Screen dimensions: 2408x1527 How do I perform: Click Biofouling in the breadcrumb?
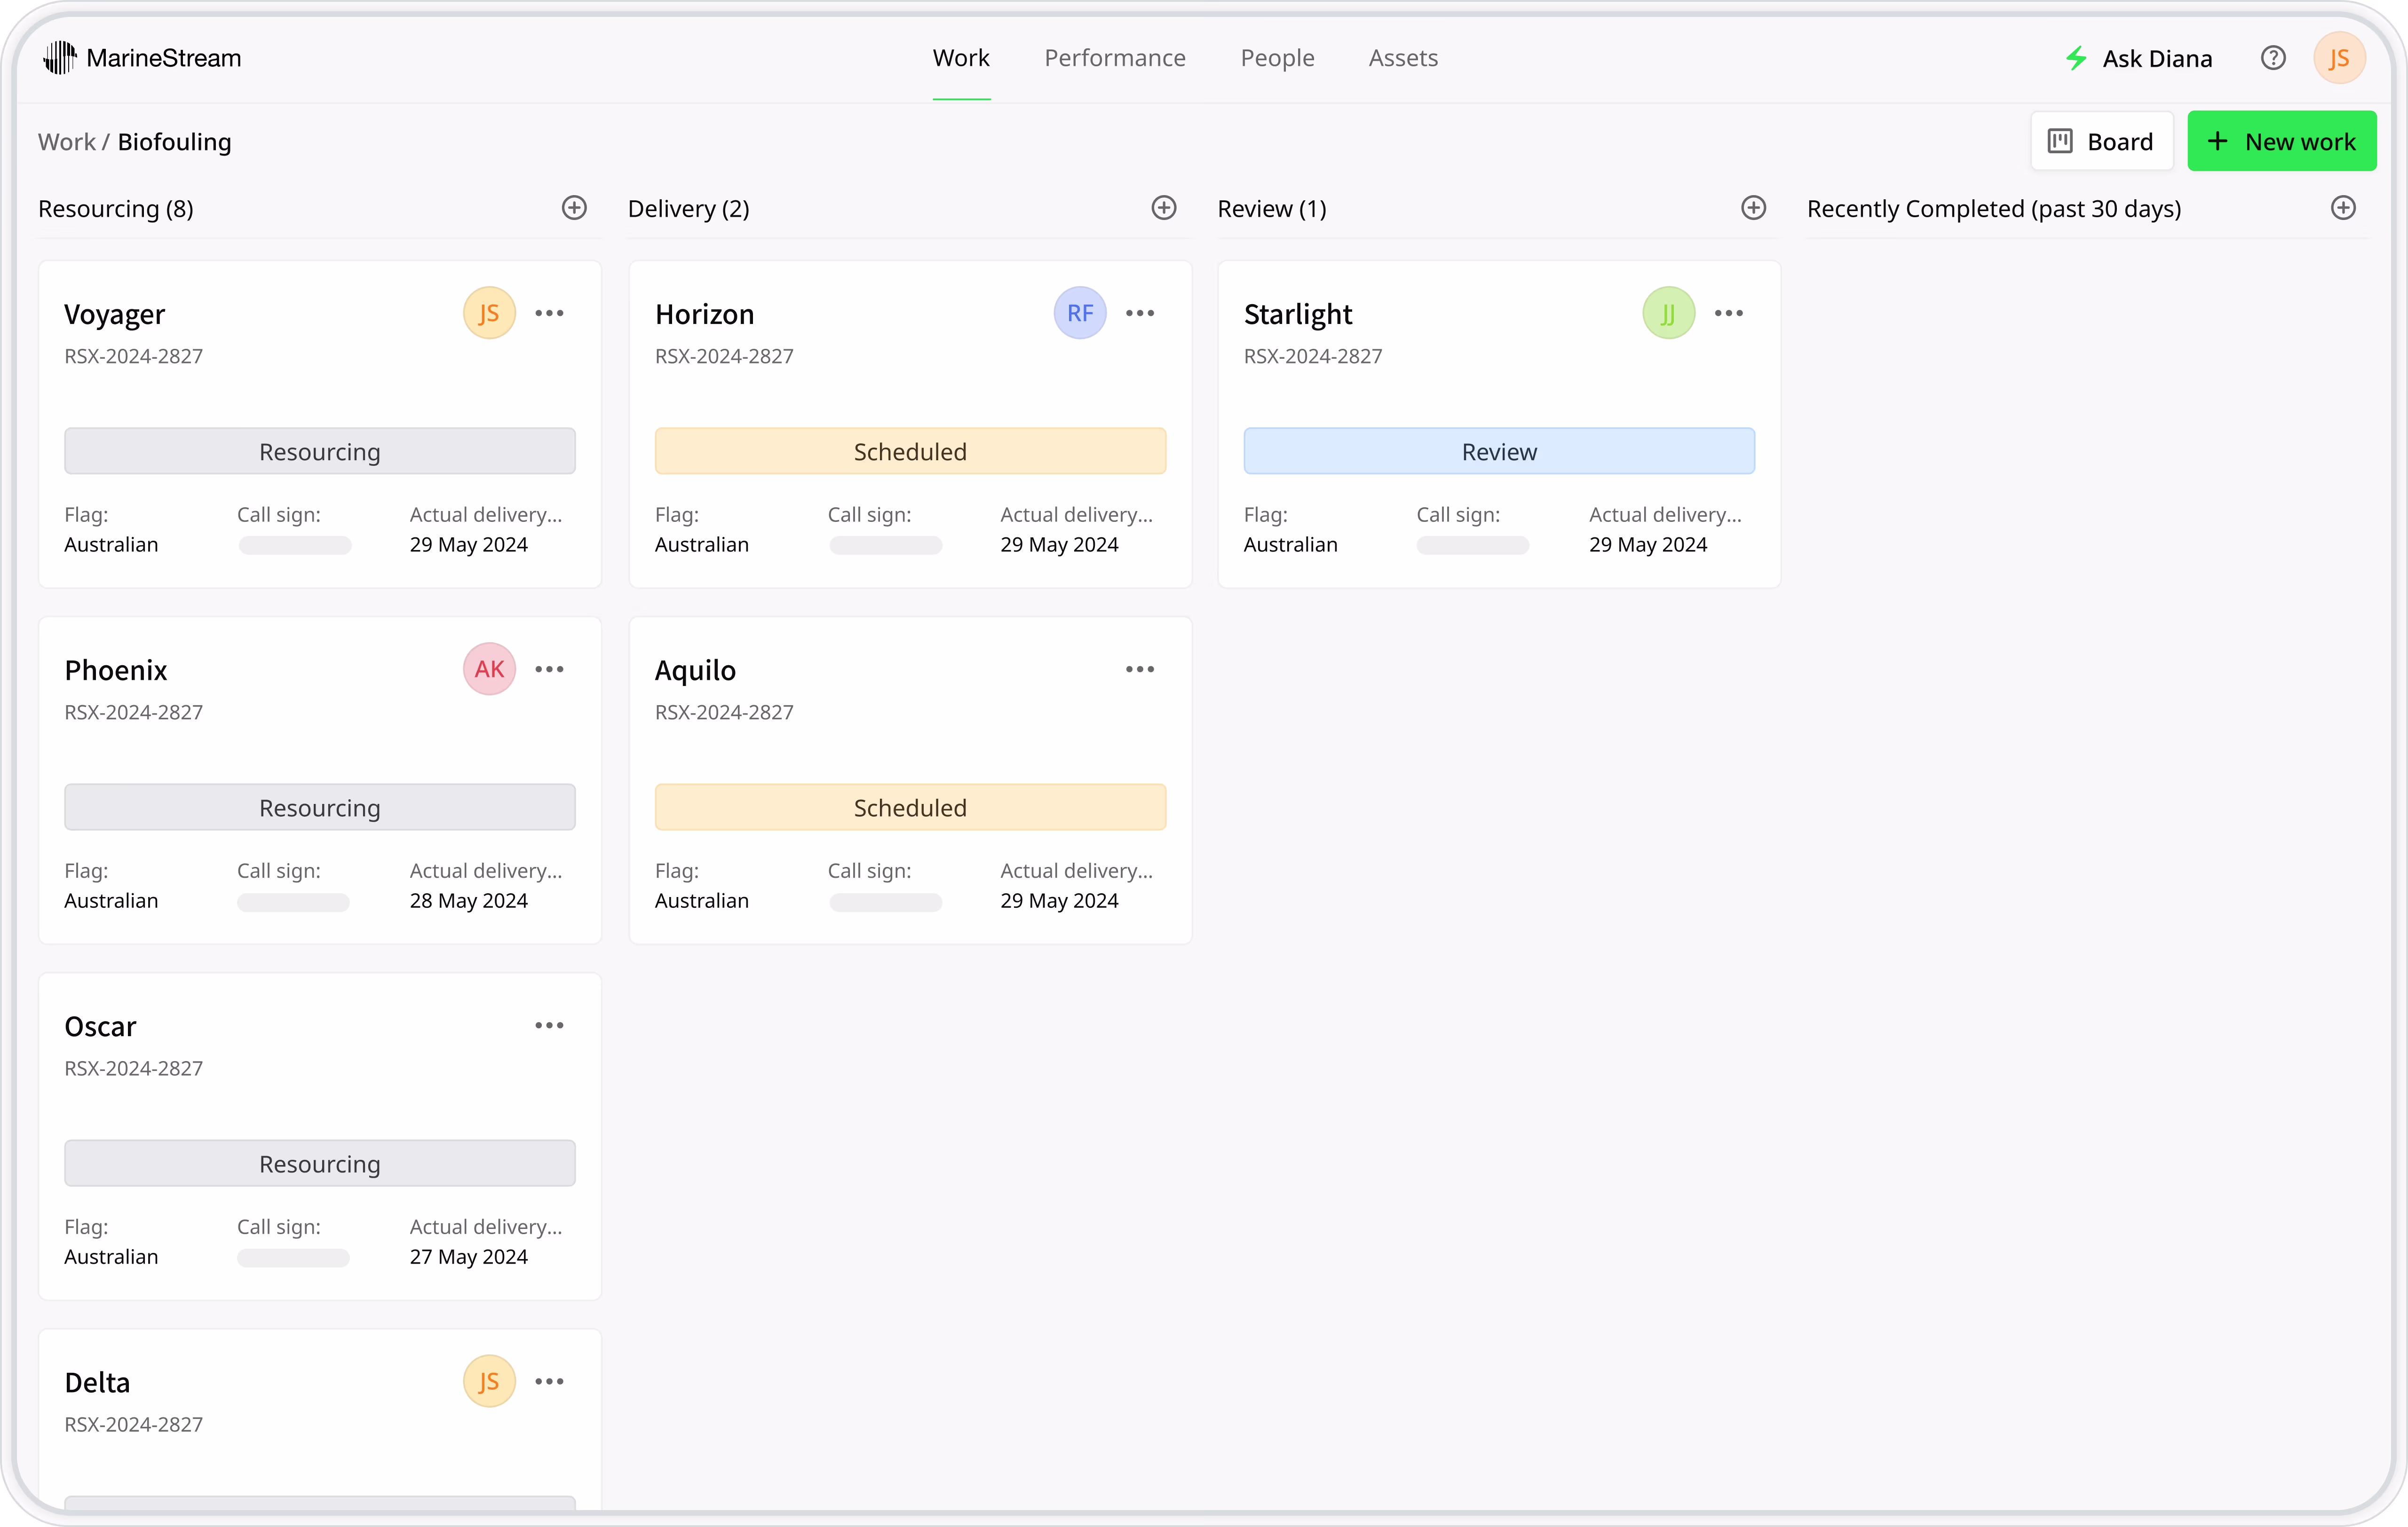(x=174, y=142)
